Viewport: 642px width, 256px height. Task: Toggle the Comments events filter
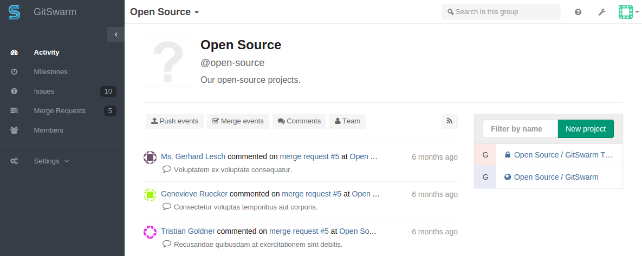point(299,121)
